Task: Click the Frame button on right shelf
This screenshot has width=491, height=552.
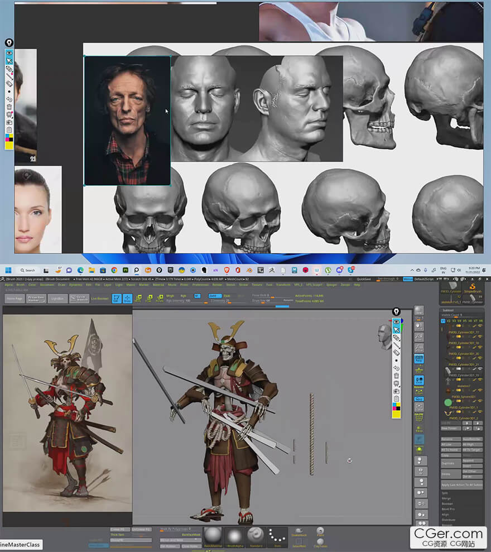Action: click(419, 407)
